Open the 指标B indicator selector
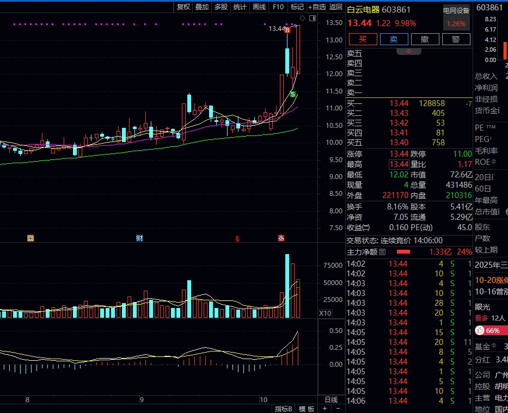The image size is (508, 413). pyautogui.click(x=284, y=409)
